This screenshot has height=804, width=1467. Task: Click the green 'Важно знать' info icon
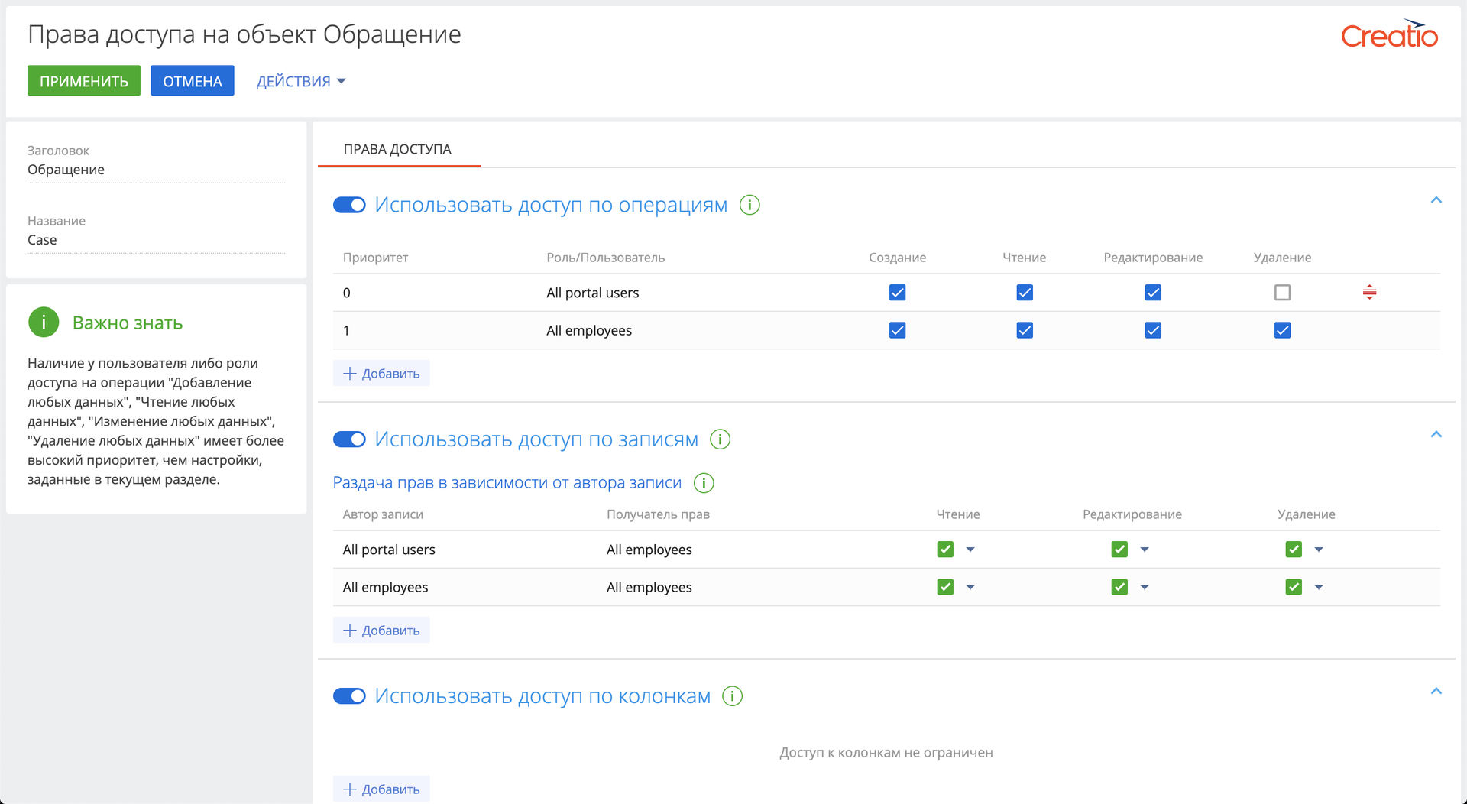pos(44,323)
